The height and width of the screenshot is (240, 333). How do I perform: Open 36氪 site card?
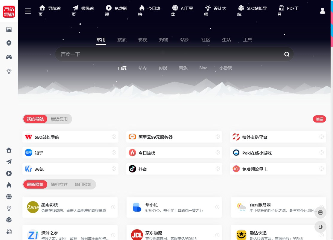[x=70, y=169]
